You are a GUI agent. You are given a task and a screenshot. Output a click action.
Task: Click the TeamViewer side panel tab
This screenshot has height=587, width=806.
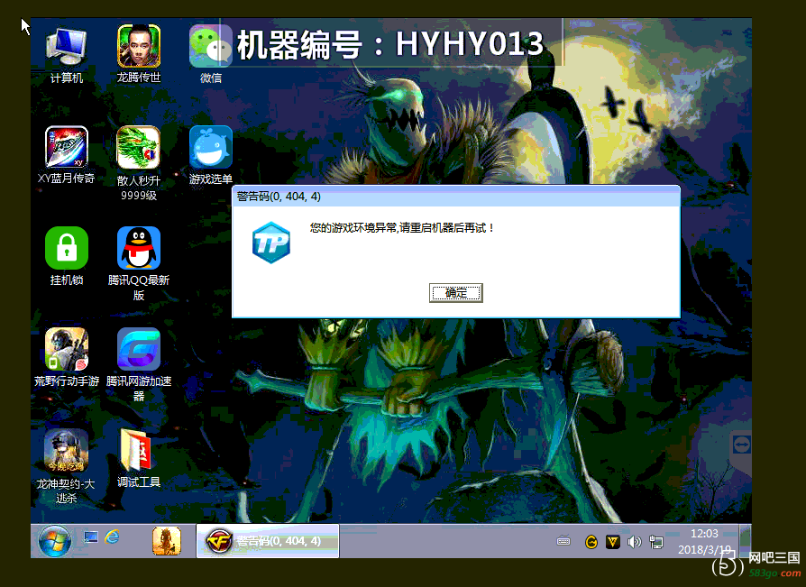pos(741,446)
